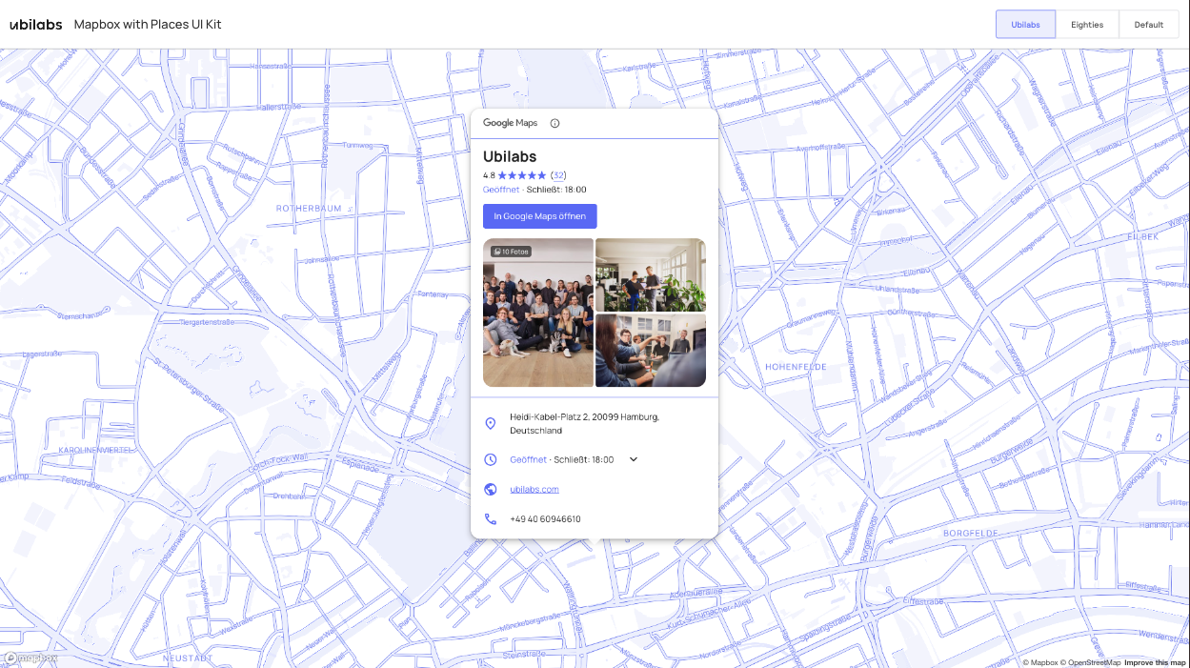Click the OpenStreetMap attribution link

point(1092,662)
